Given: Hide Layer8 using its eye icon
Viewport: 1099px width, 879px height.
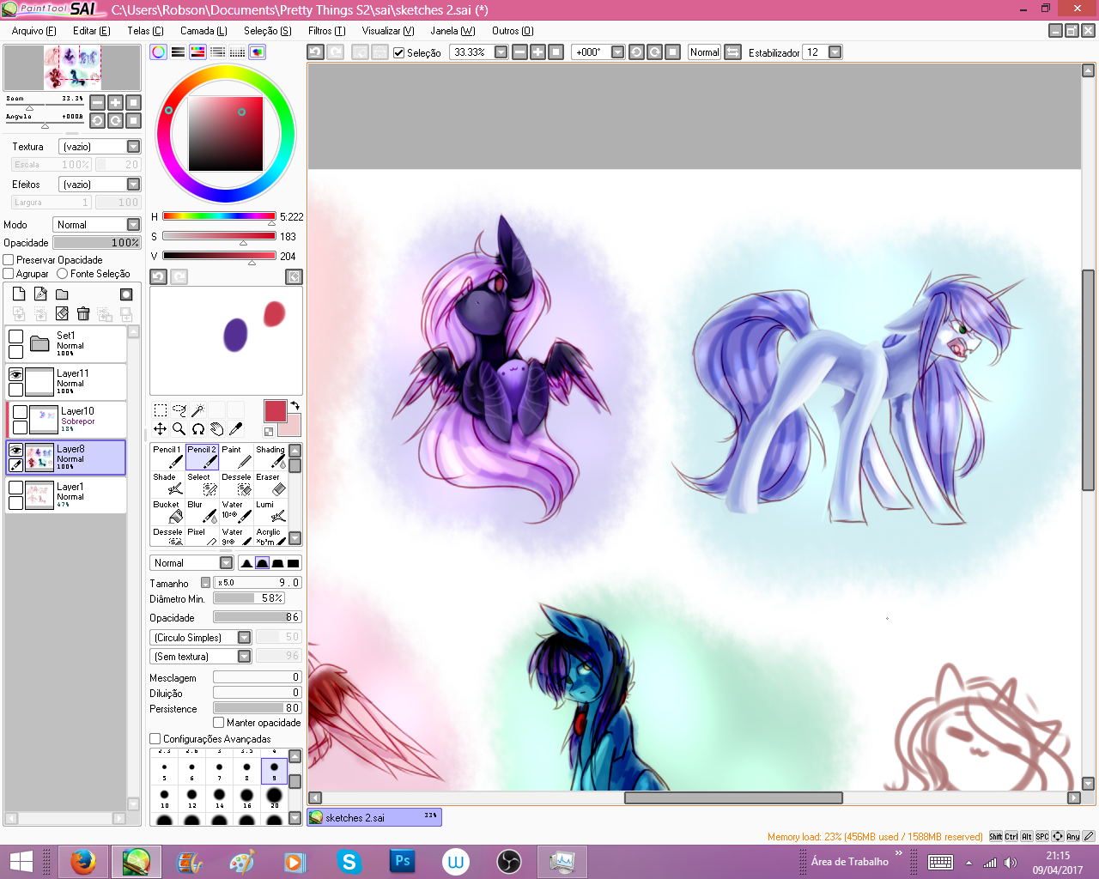Looking at the screenshot, I should point(15,450).
